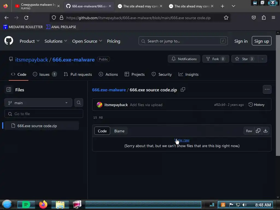Click the green notes app on the taskbar
This screenshot has width=280, height=210.
(x=26, y=205)
